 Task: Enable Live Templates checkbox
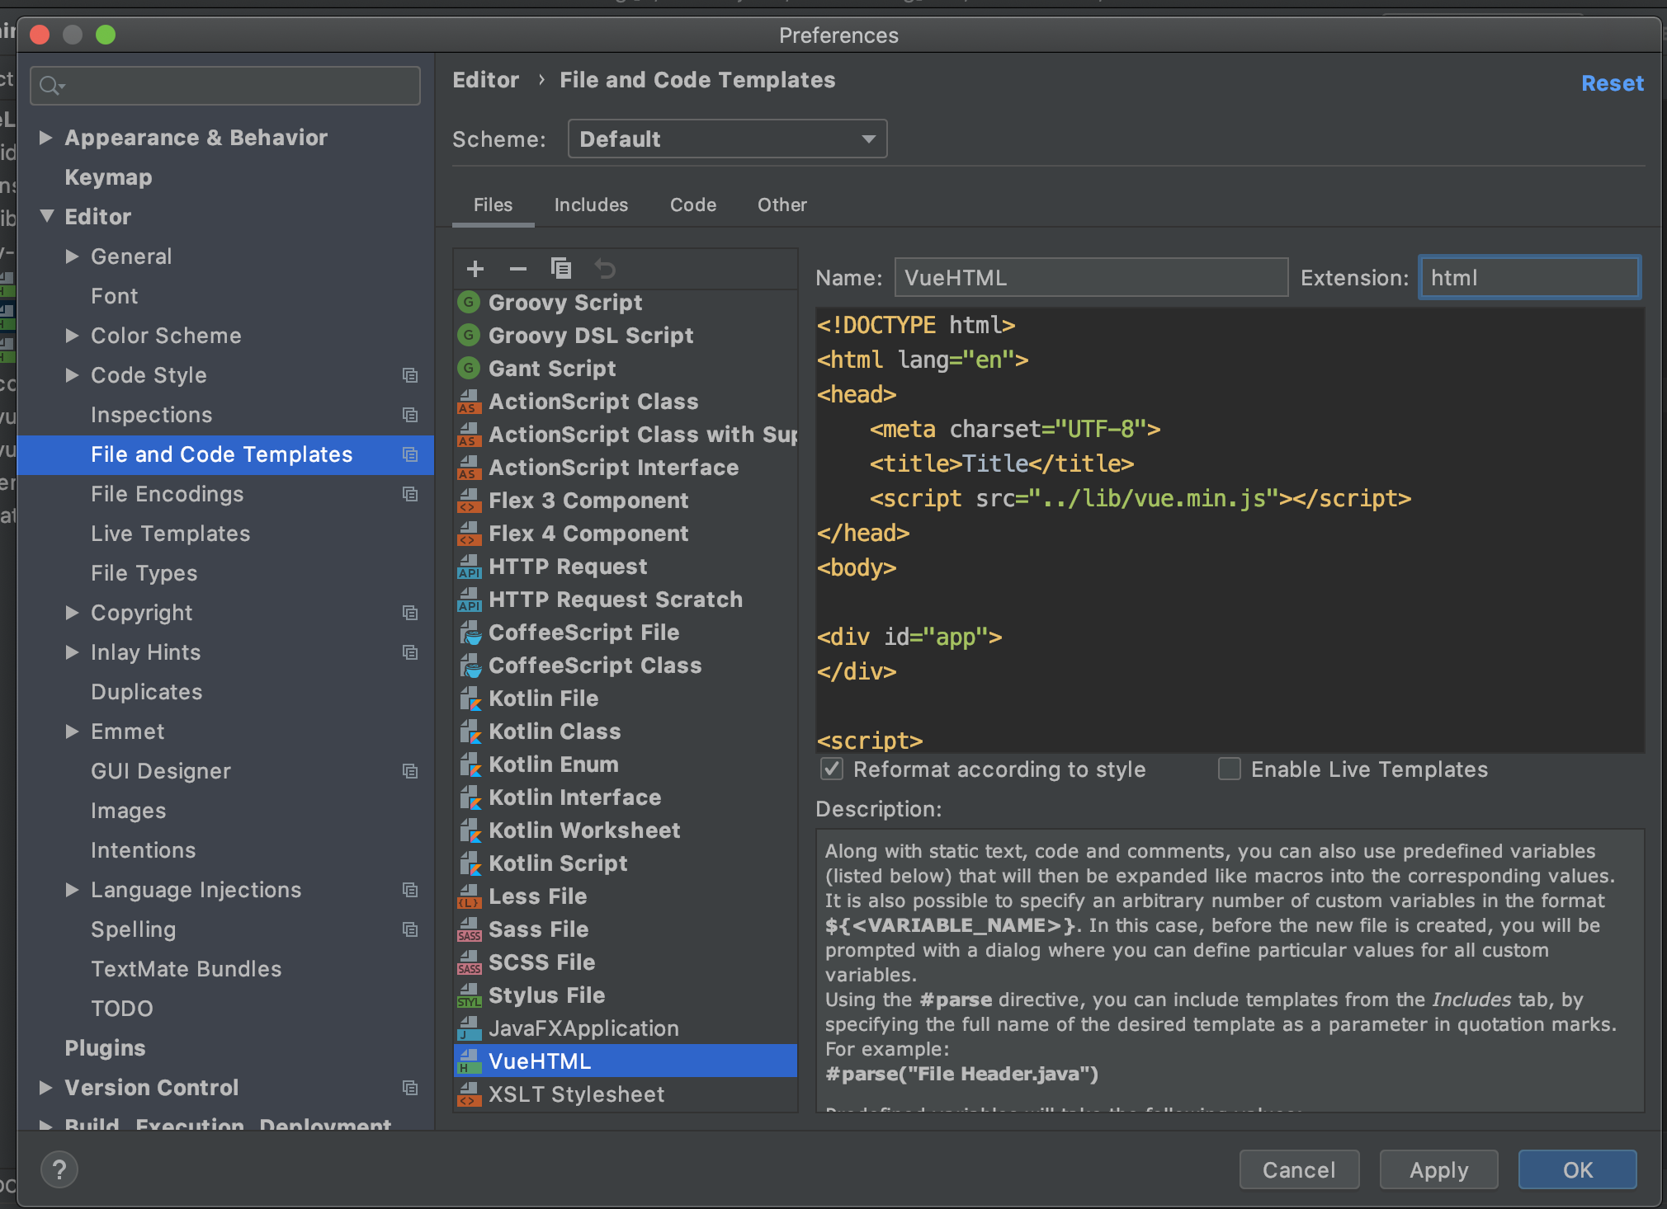click(1230, 769)
